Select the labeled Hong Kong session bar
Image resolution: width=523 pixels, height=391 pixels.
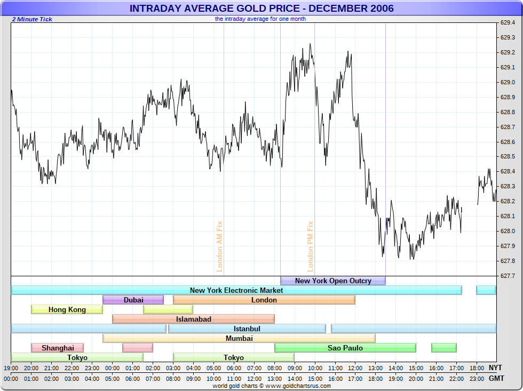pyautogui.click(x=67, y=309)
